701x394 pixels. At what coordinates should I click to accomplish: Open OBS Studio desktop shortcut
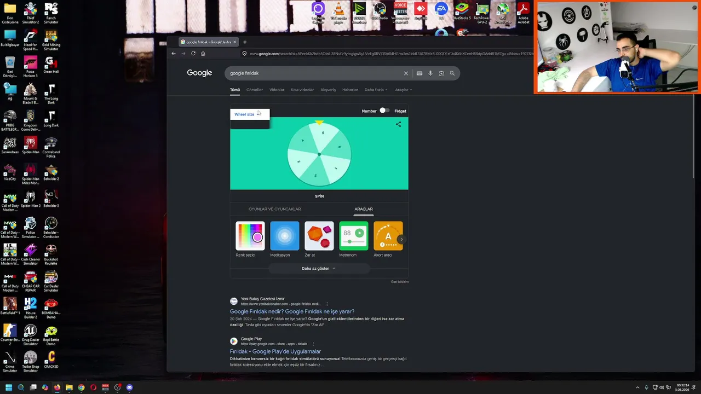tap(380, 12)
